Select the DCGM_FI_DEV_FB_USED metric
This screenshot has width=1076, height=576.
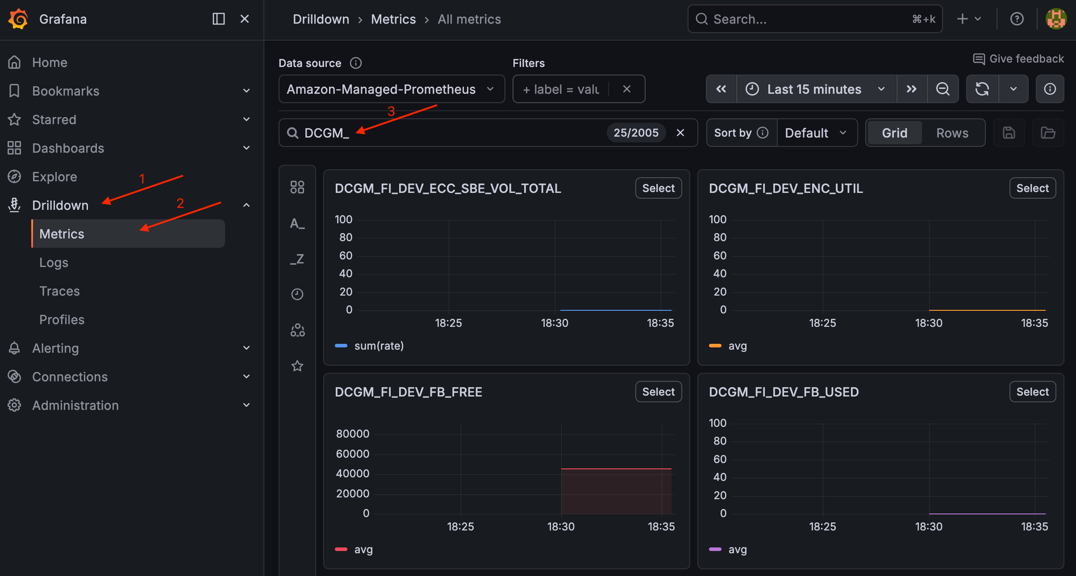pos(1033,392)
